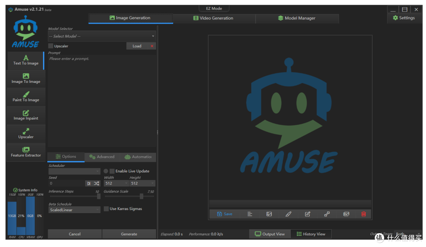Send the output to Inpaint with edit icon
Screen dimensions: 426x247
point(308,214)
